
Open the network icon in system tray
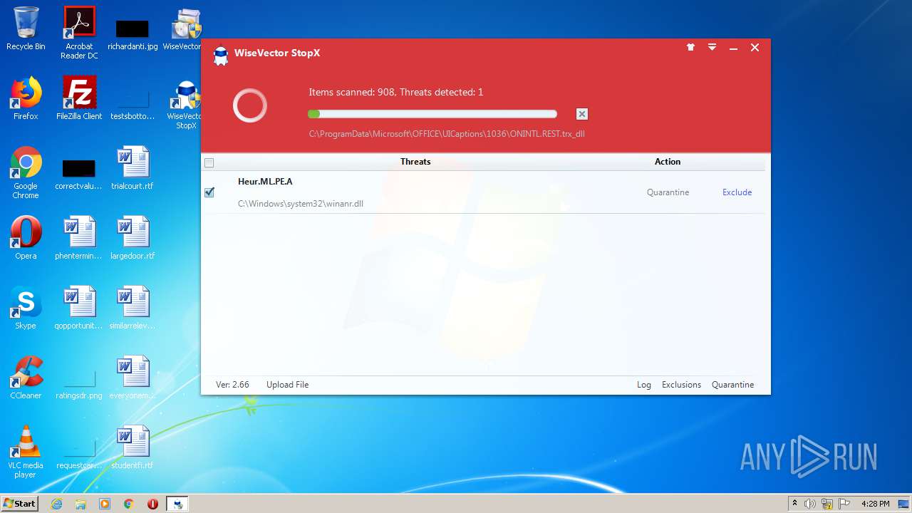tap(827, 504)
